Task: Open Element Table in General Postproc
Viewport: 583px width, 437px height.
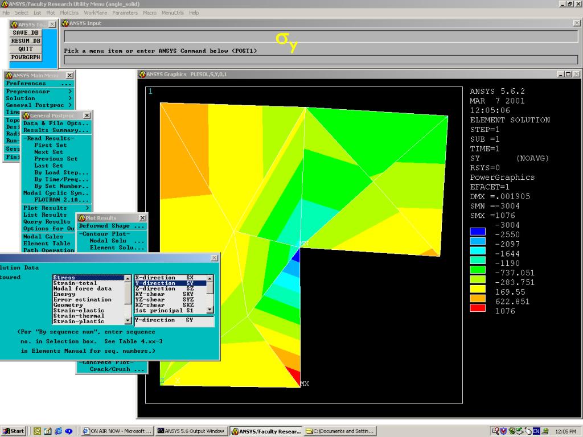Action: [47, 244]
